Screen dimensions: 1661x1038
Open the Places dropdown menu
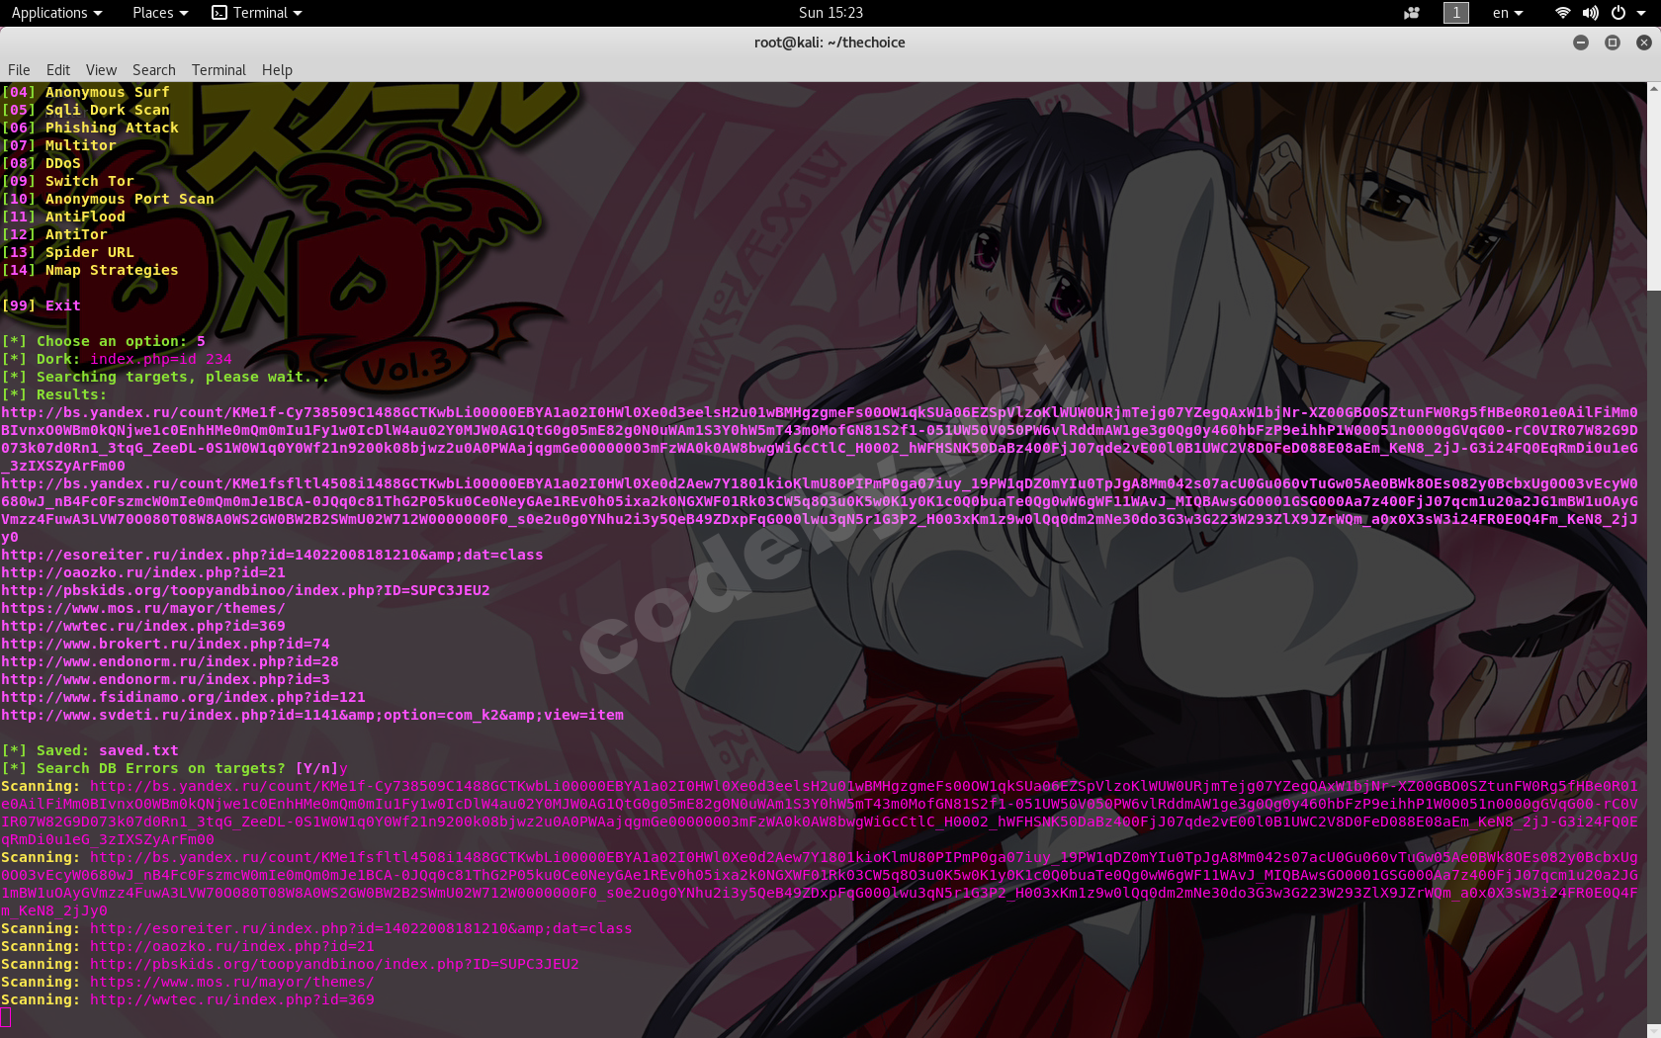pos(160,13)
